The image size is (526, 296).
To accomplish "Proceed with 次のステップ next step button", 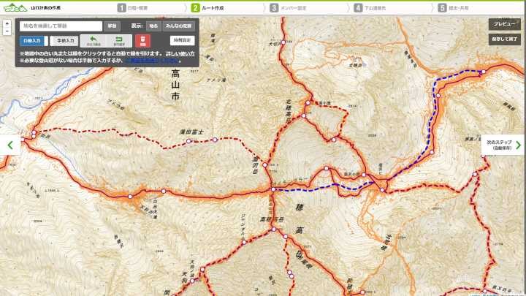I will point(503,145).
